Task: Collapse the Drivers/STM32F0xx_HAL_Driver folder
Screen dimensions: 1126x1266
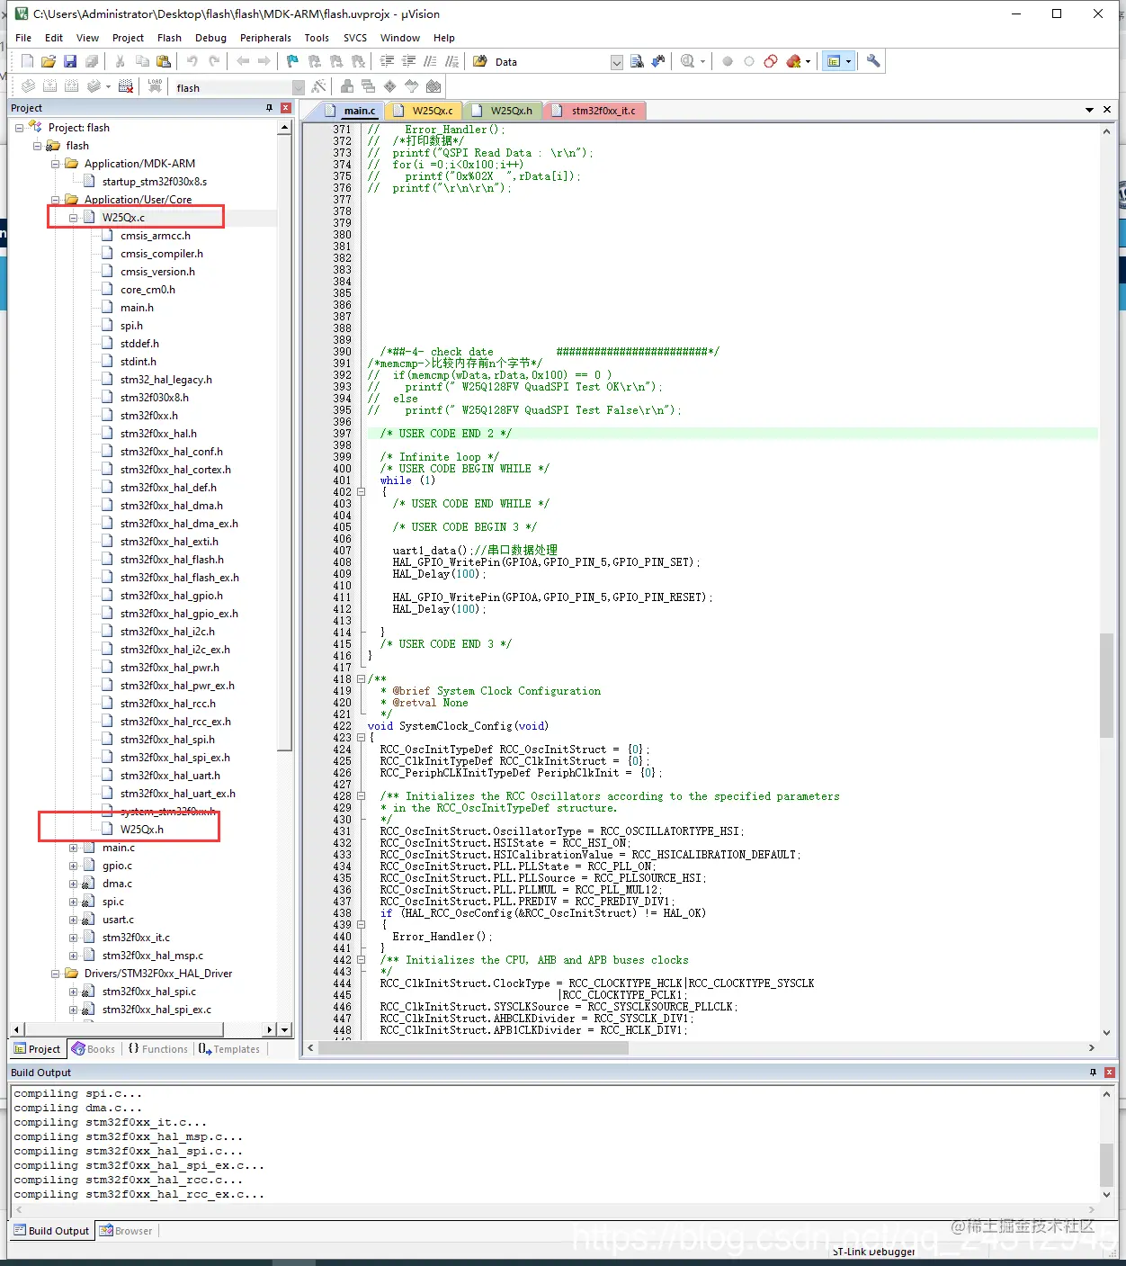Action: [56, 974]
